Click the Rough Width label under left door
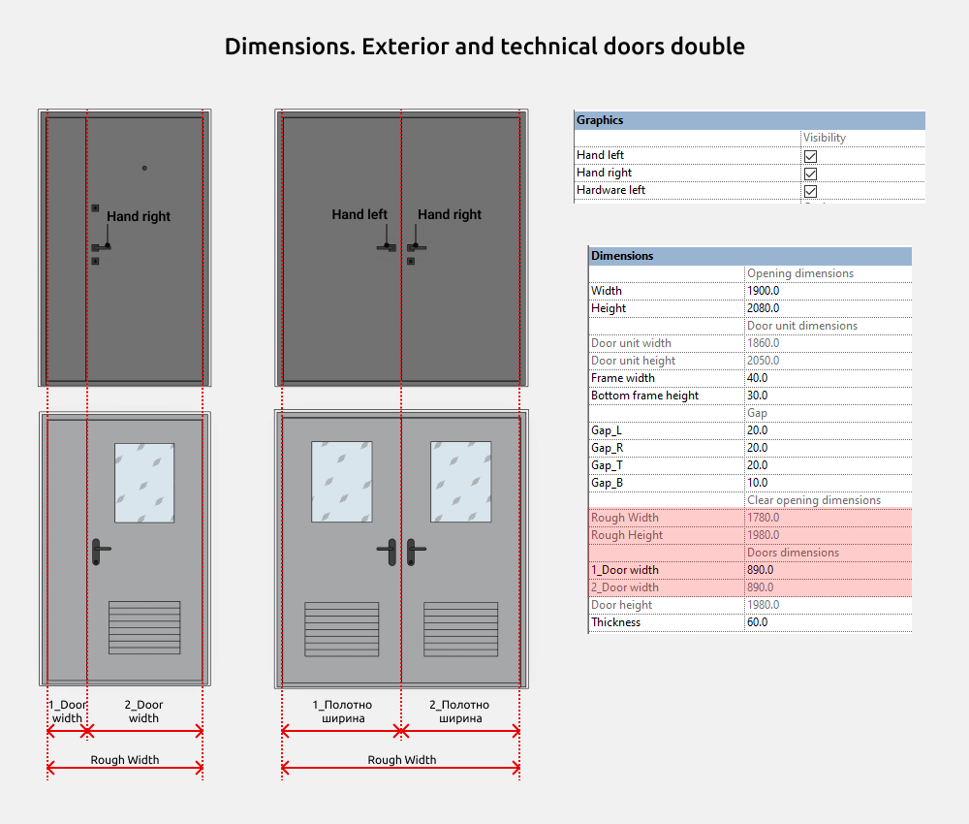The height and width of the screenshot is (824, 969). point(125,760)
